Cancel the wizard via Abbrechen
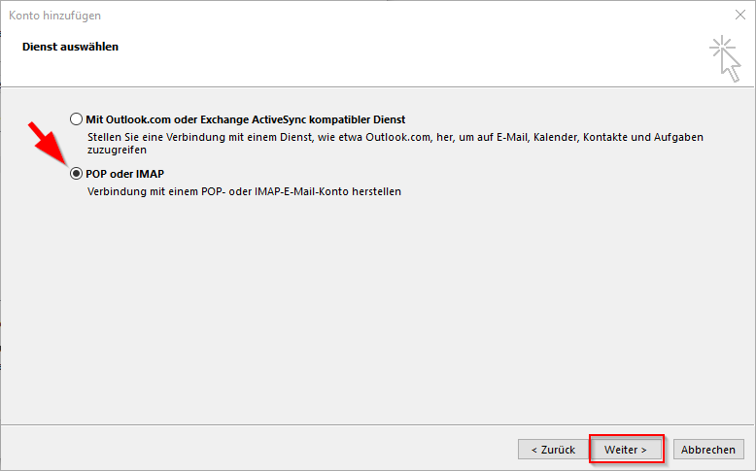The height and width of the screenshot is (471, 756). pyautogui.click(x=708, y=450)
